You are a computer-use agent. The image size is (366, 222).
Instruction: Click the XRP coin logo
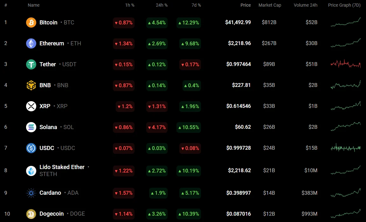click(x=31, y=106)
